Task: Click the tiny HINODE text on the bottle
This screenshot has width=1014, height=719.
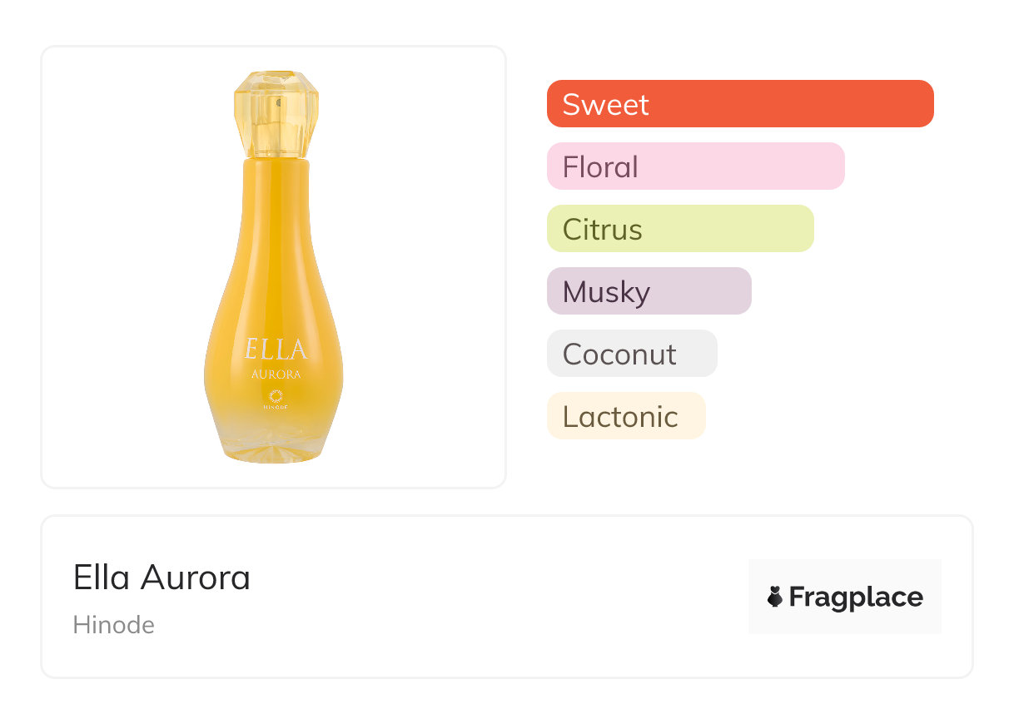Action: (x=276, y=408)
